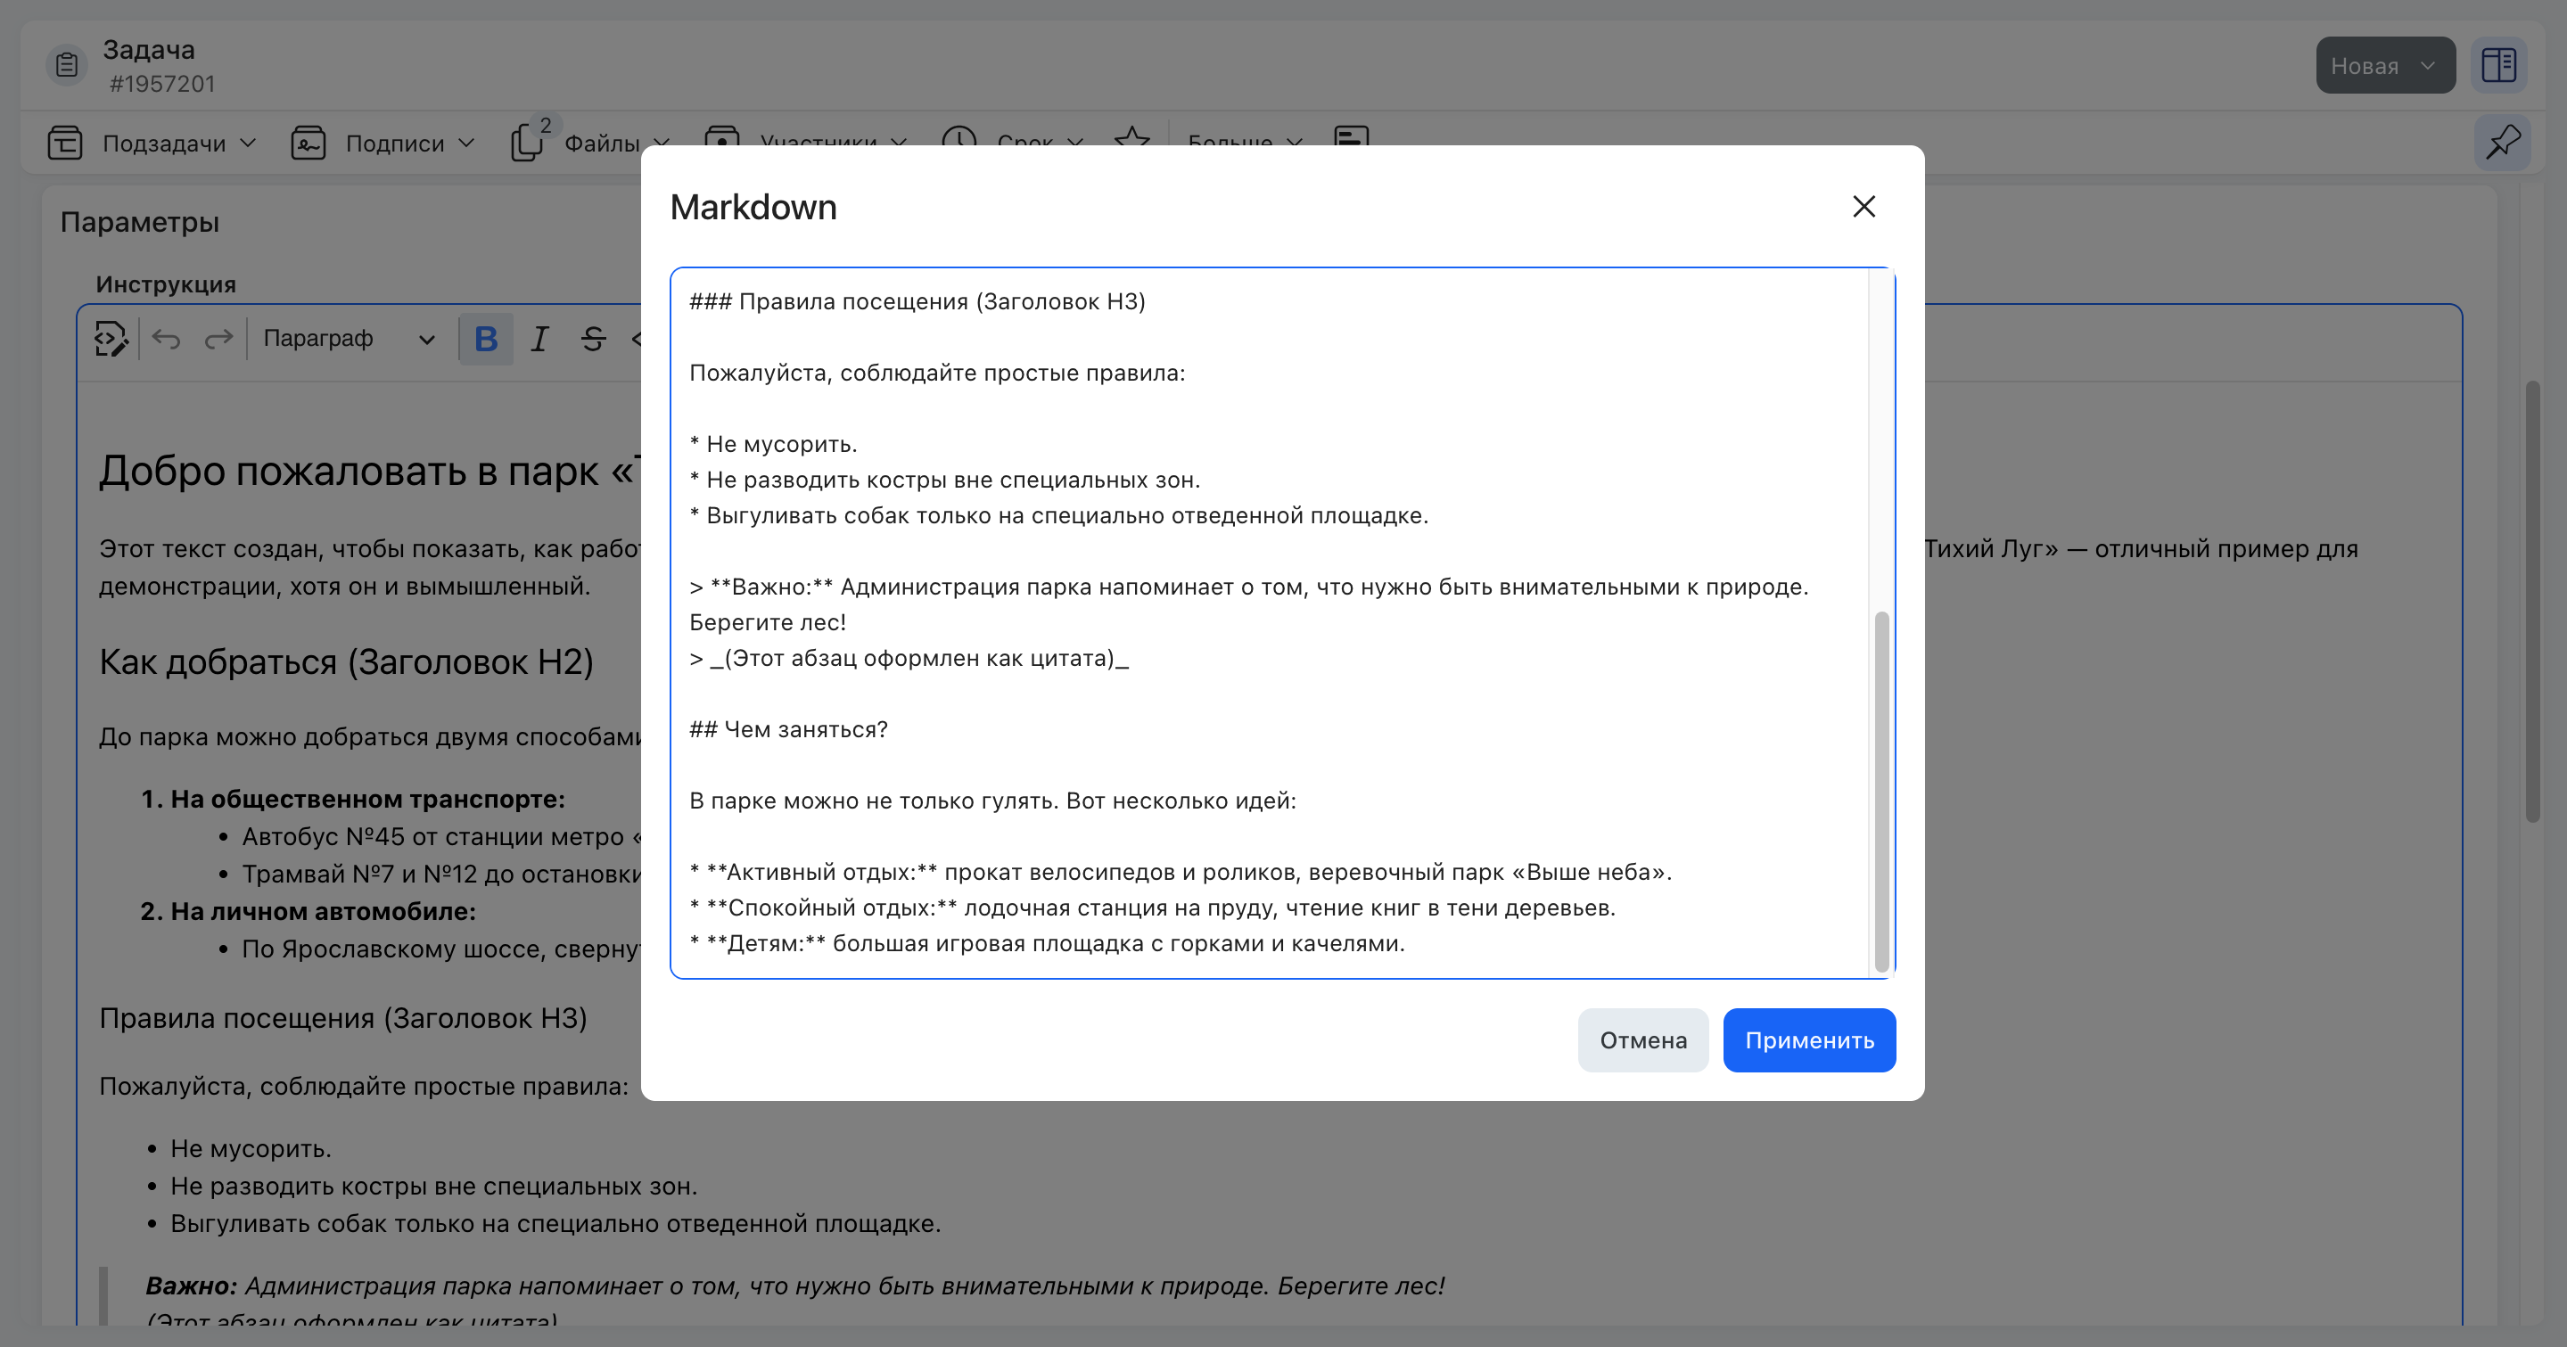Click the Задача title text
This screenshot has width=2567, height=1347.
149,49
